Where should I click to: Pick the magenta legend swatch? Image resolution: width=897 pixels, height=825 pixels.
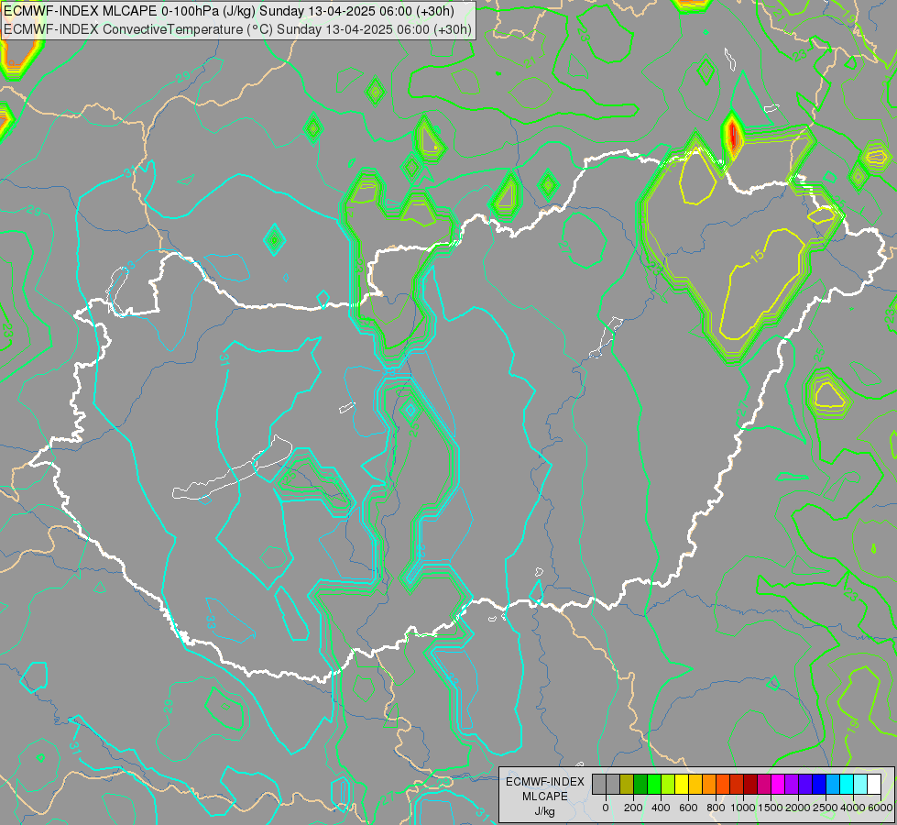(779, 785)
